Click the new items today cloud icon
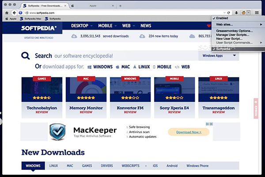Viewport: 265px width, 177px height. 142,36
